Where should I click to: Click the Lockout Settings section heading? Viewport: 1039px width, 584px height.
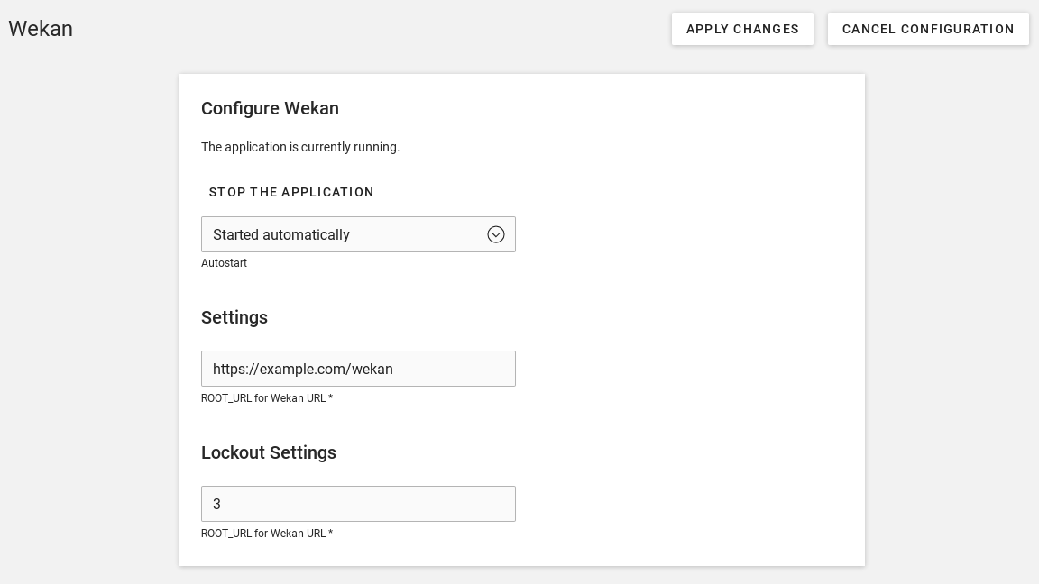pos(269,452)
